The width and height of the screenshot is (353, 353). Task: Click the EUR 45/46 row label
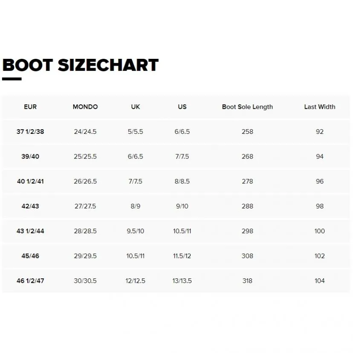(x=30, y=256)
